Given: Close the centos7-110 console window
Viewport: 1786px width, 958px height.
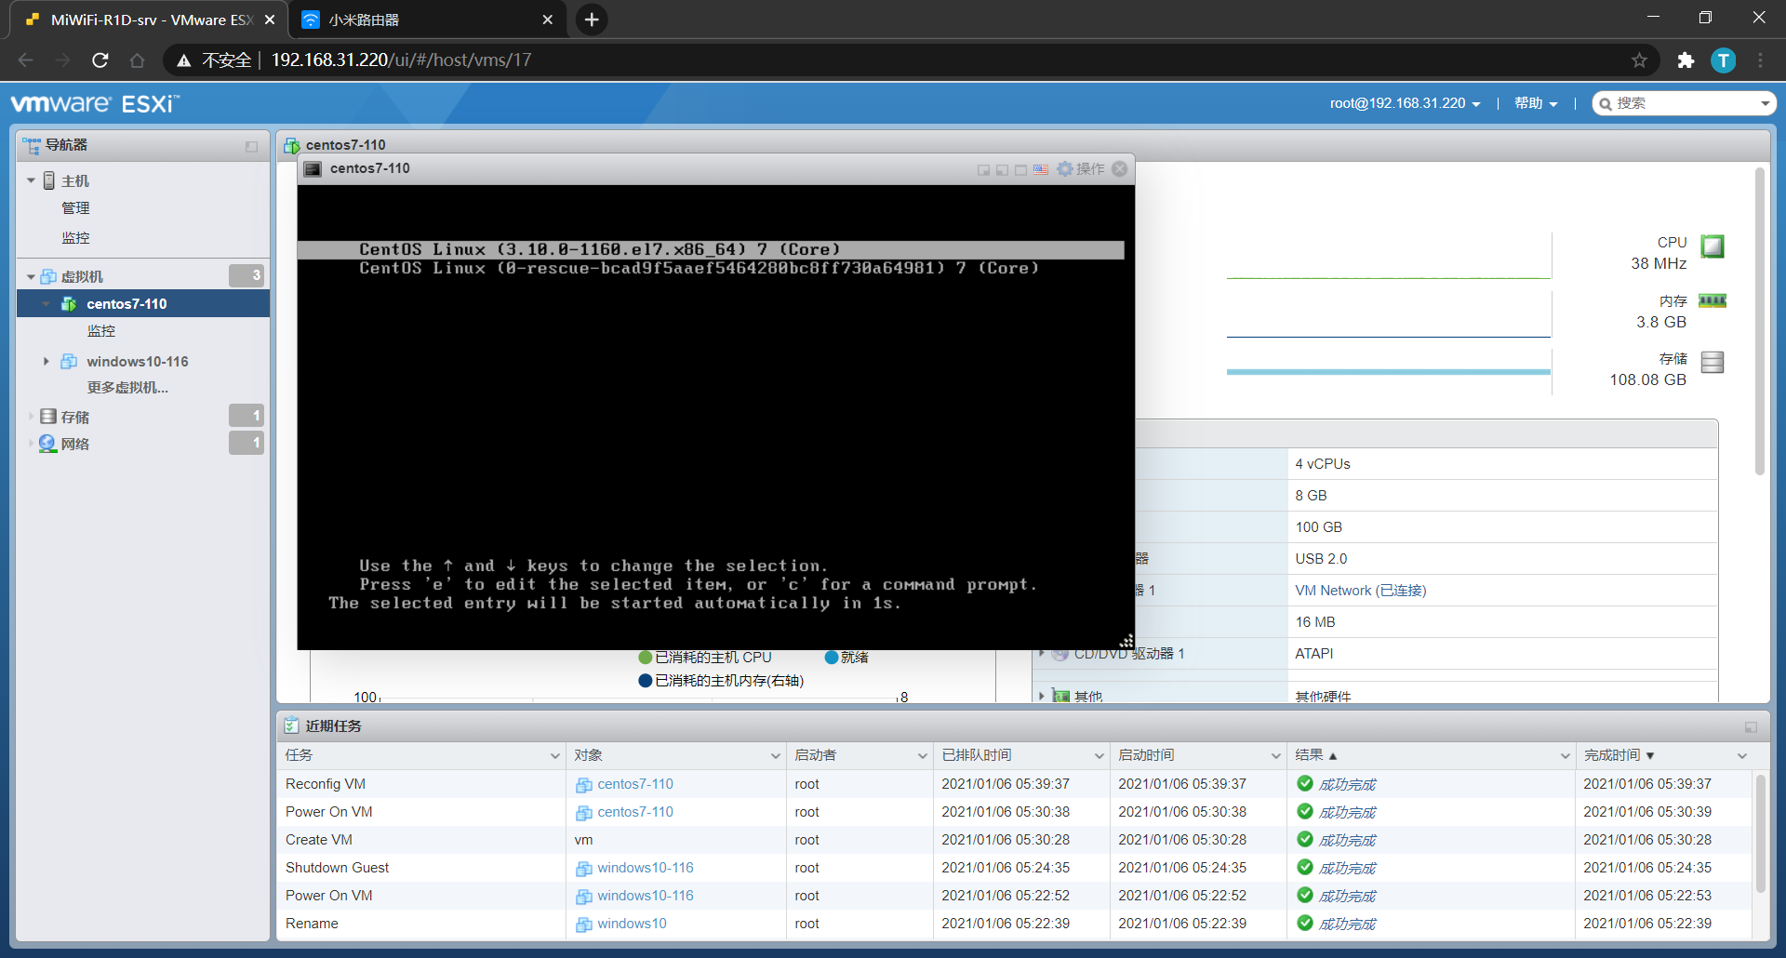Looking at the screenshot, I should [1120, 168].
